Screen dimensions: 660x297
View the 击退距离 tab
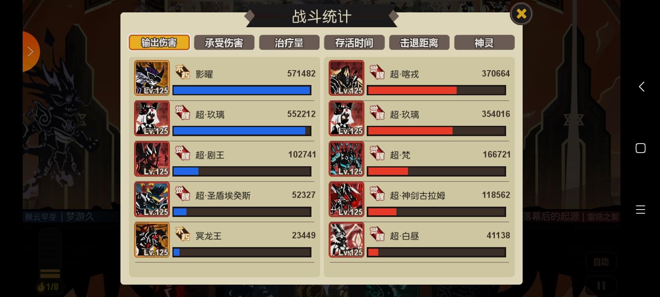[x=419, y=42]
